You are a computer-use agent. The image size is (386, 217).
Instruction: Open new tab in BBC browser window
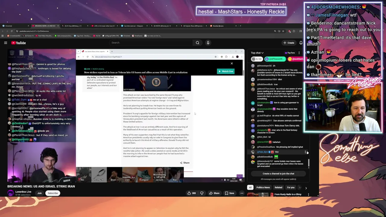pyautogui.click(x=112, y=52)
